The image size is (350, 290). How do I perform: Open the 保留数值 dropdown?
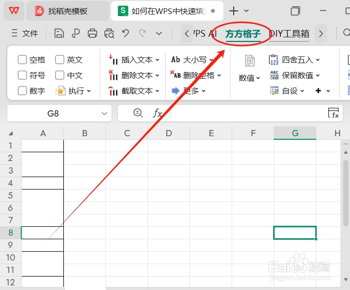click(x=294, y=75)
